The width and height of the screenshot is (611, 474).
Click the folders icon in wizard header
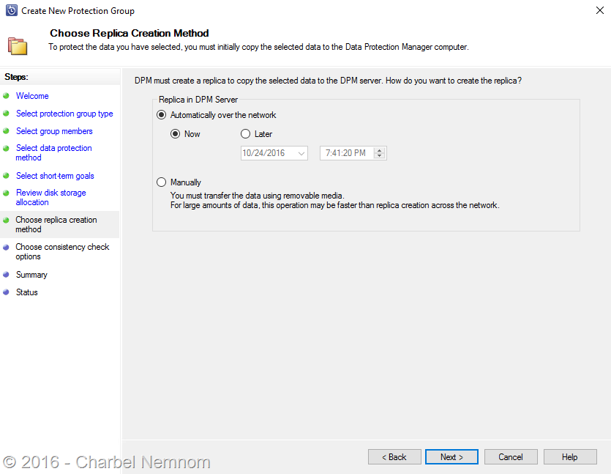coord(18,46)
